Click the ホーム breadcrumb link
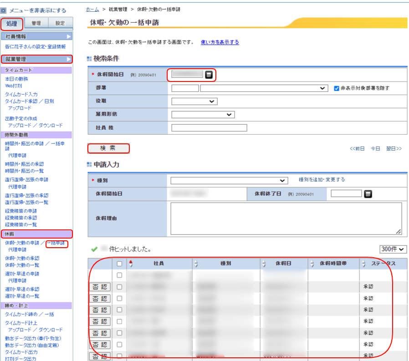 pos(92,10)
